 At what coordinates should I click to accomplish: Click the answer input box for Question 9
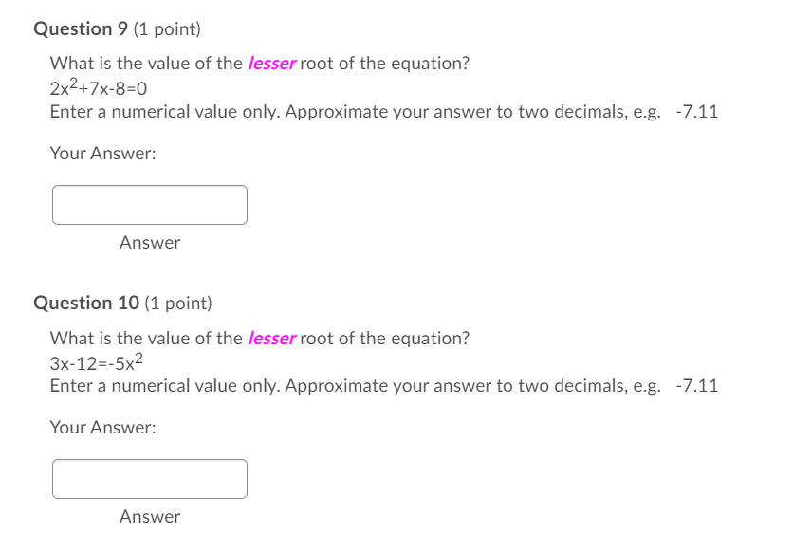[149, 204]
